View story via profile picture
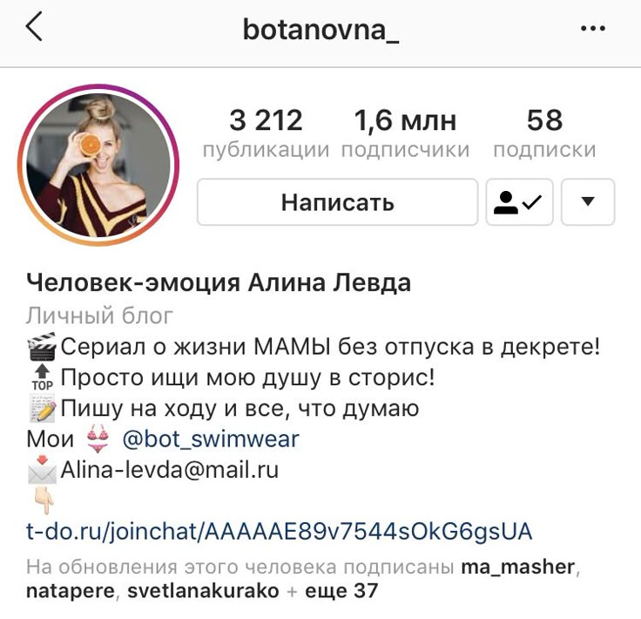Image resolution: width=641 pixels, height=619 pixels. 98,165
